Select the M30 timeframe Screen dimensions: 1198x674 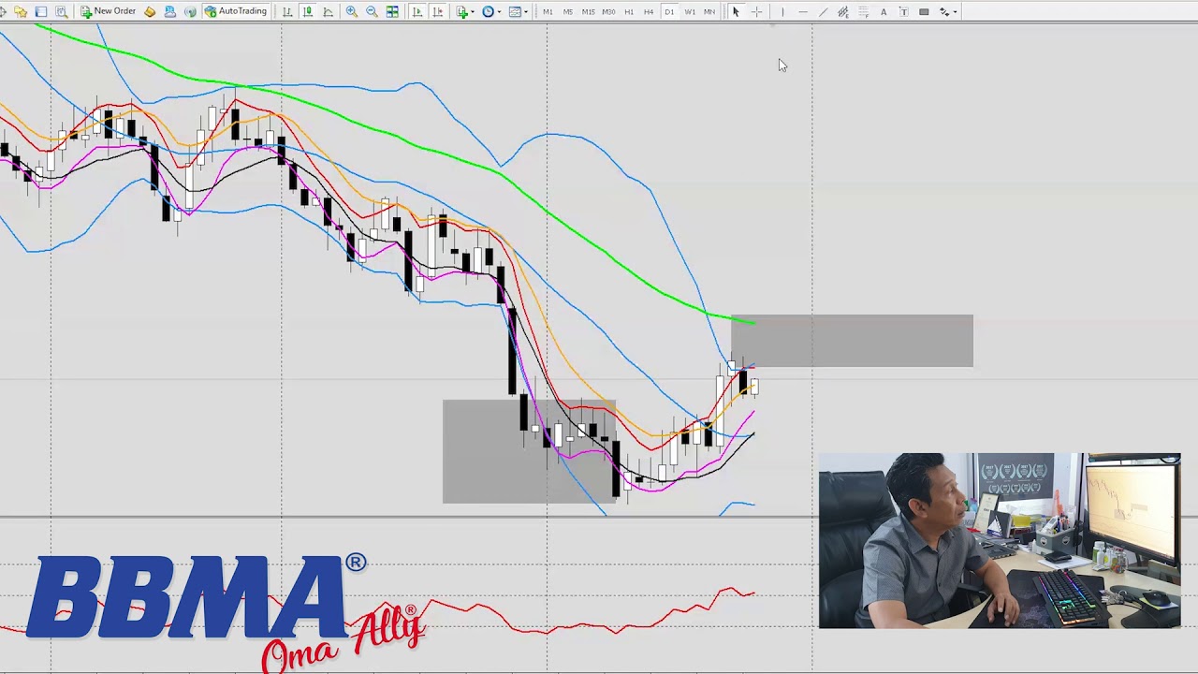coord(608,11)
